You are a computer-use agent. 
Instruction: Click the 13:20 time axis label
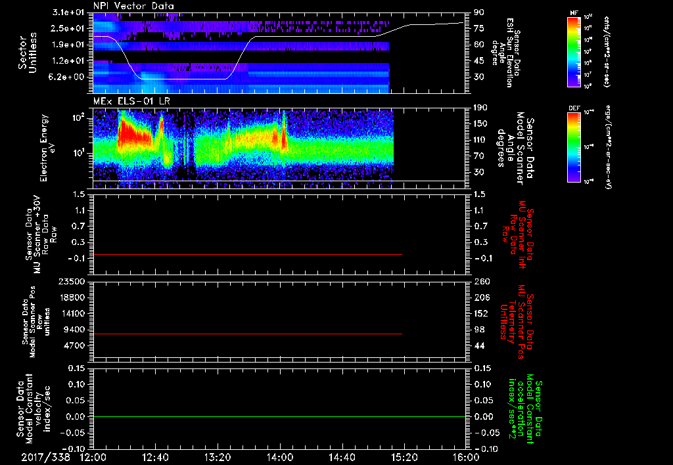click(218, 457)
